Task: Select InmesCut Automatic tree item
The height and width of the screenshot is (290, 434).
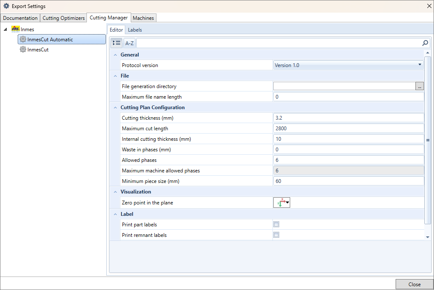Action: (x=62, y=39)
